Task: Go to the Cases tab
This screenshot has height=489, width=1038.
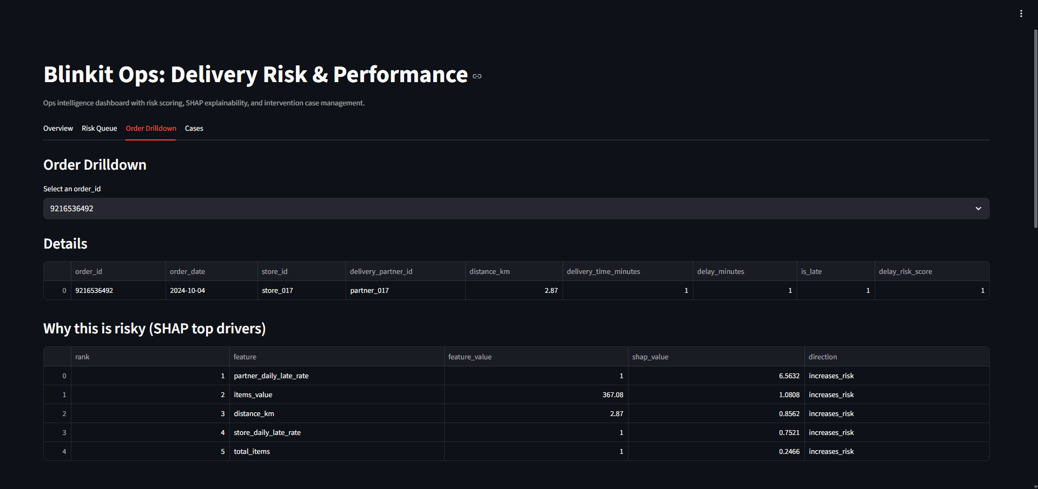Action: point(194,129)
